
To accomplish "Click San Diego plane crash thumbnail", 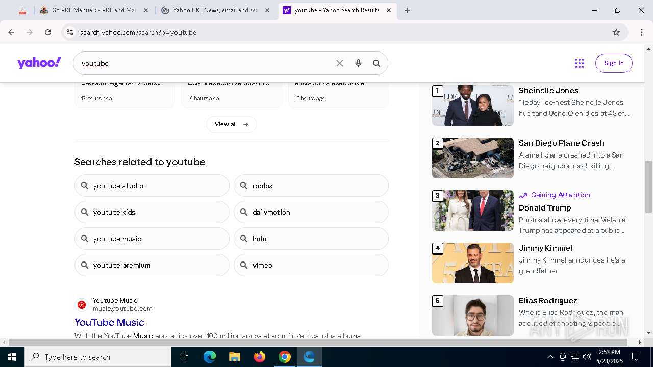I will pyautogui.click(x=473, y=158).
